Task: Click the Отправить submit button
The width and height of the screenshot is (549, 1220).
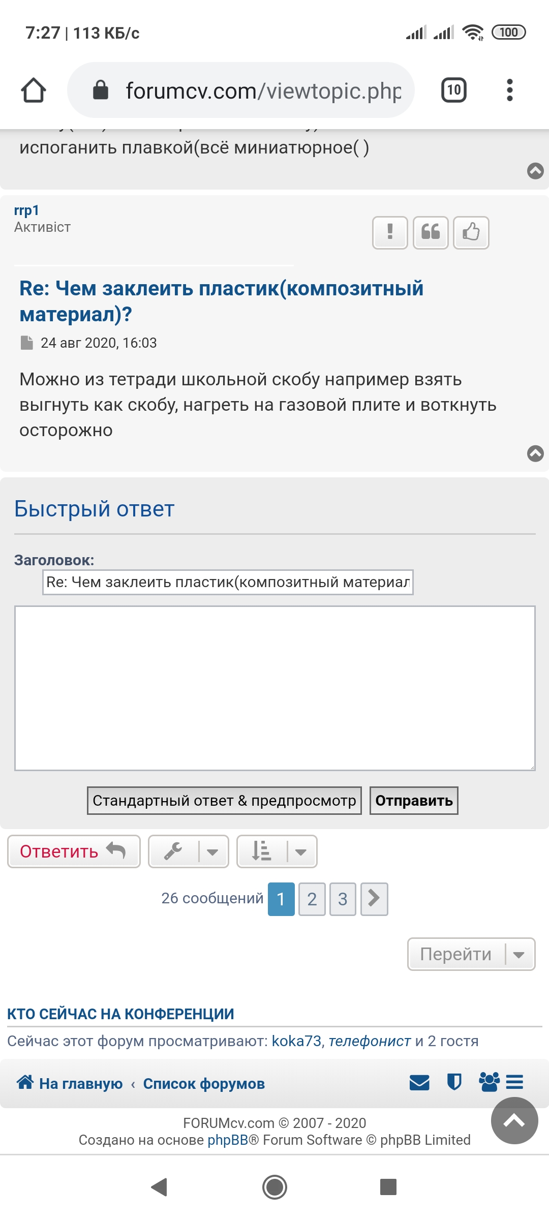Action: tap(414, 801)
